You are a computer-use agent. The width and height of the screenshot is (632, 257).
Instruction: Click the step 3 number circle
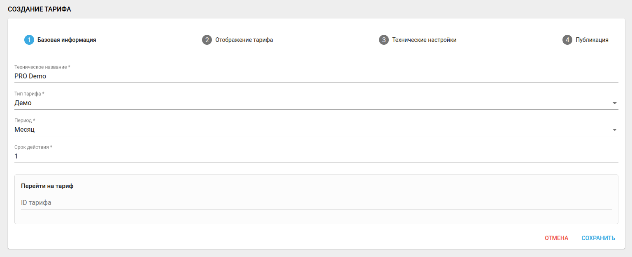click(x=383, y=40)
